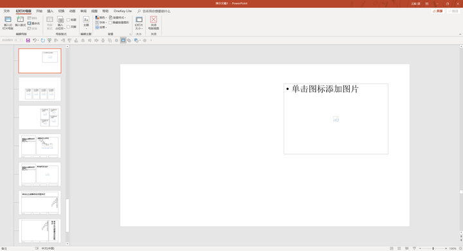
Task: Collapse the ribbon with the chevron
Action: coord(460,34)
